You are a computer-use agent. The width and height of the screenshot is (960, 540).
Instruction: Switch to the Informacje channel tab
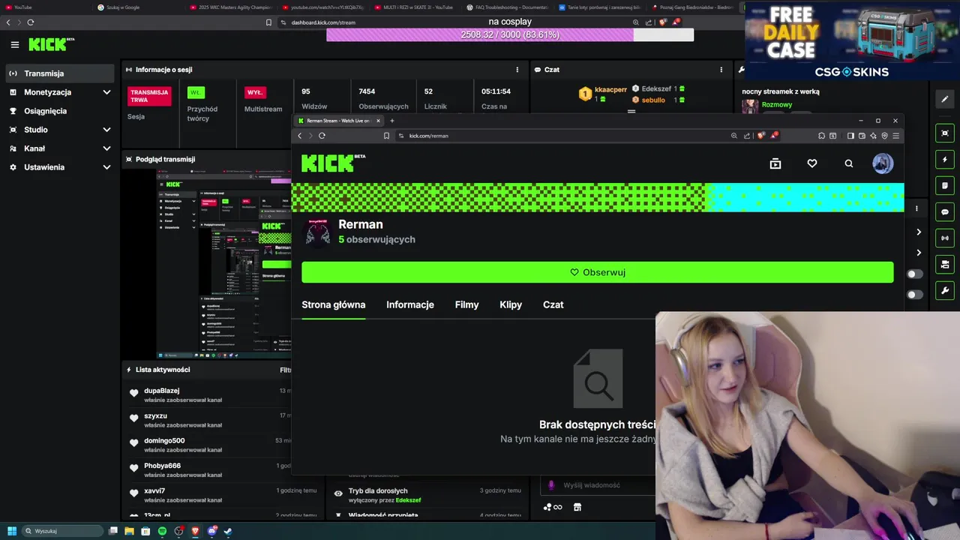click(x=410, y=304)
